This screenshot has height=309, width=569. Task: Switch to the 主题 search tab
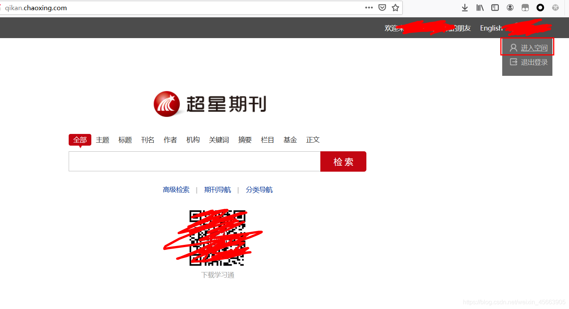pyautogui.click(x=103, y=140)
